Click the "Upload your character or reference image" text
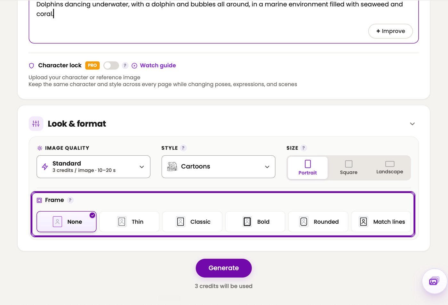448x305 pixels. pyautogui.click(x=84, y=77)
